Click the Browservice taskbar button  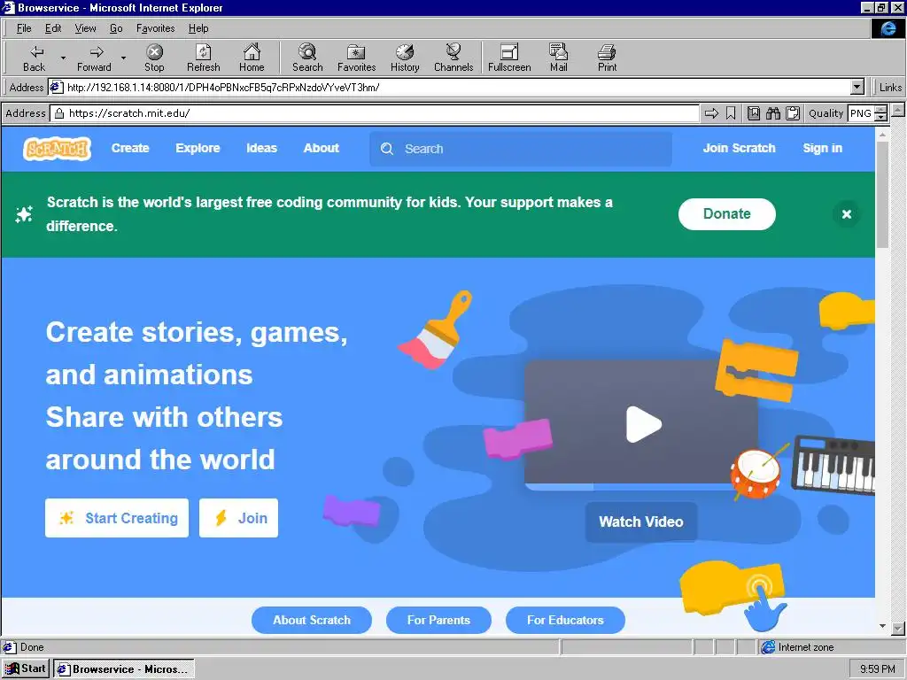[124, 668]
